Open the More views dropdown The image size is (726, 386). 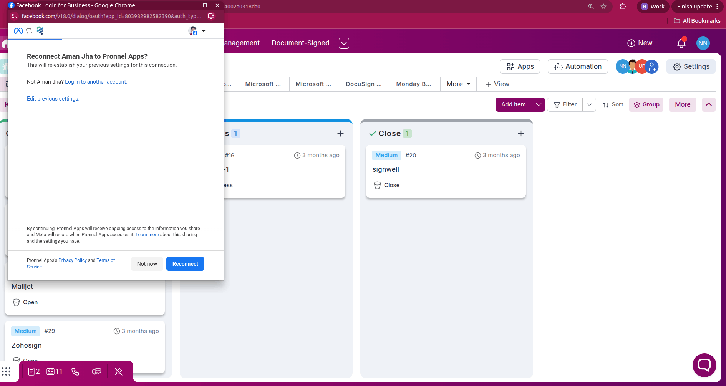[x=458, y=84]
